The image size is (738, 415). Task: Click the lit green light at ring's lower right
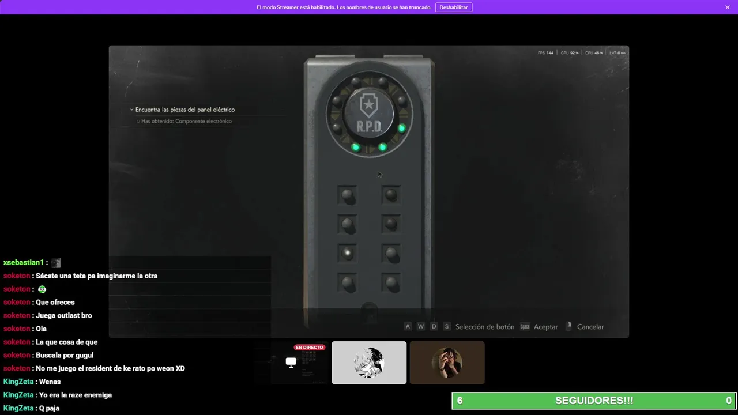tap(382, 148)
